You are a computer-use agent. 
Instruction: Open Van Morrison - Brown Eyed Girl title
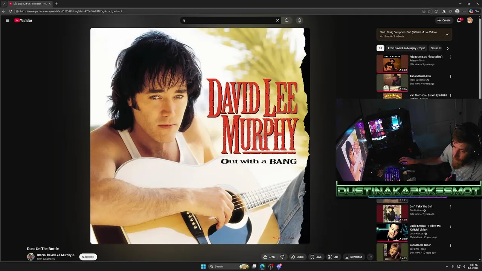[x=428, y=95]
